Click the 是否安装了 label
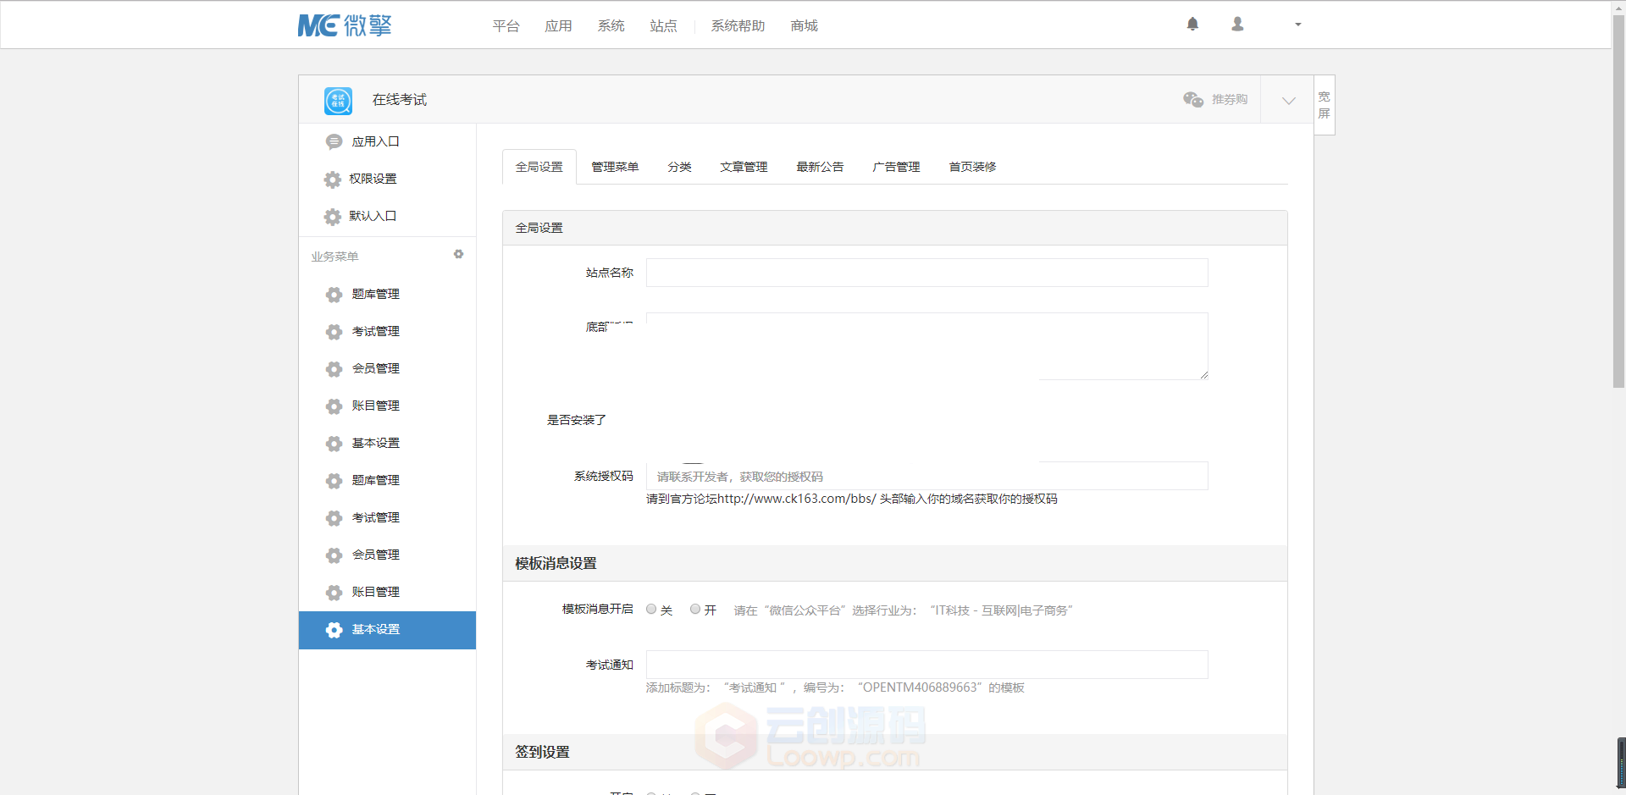The height and width of the screenshot is (795, 1626). [x=577, y=420]
